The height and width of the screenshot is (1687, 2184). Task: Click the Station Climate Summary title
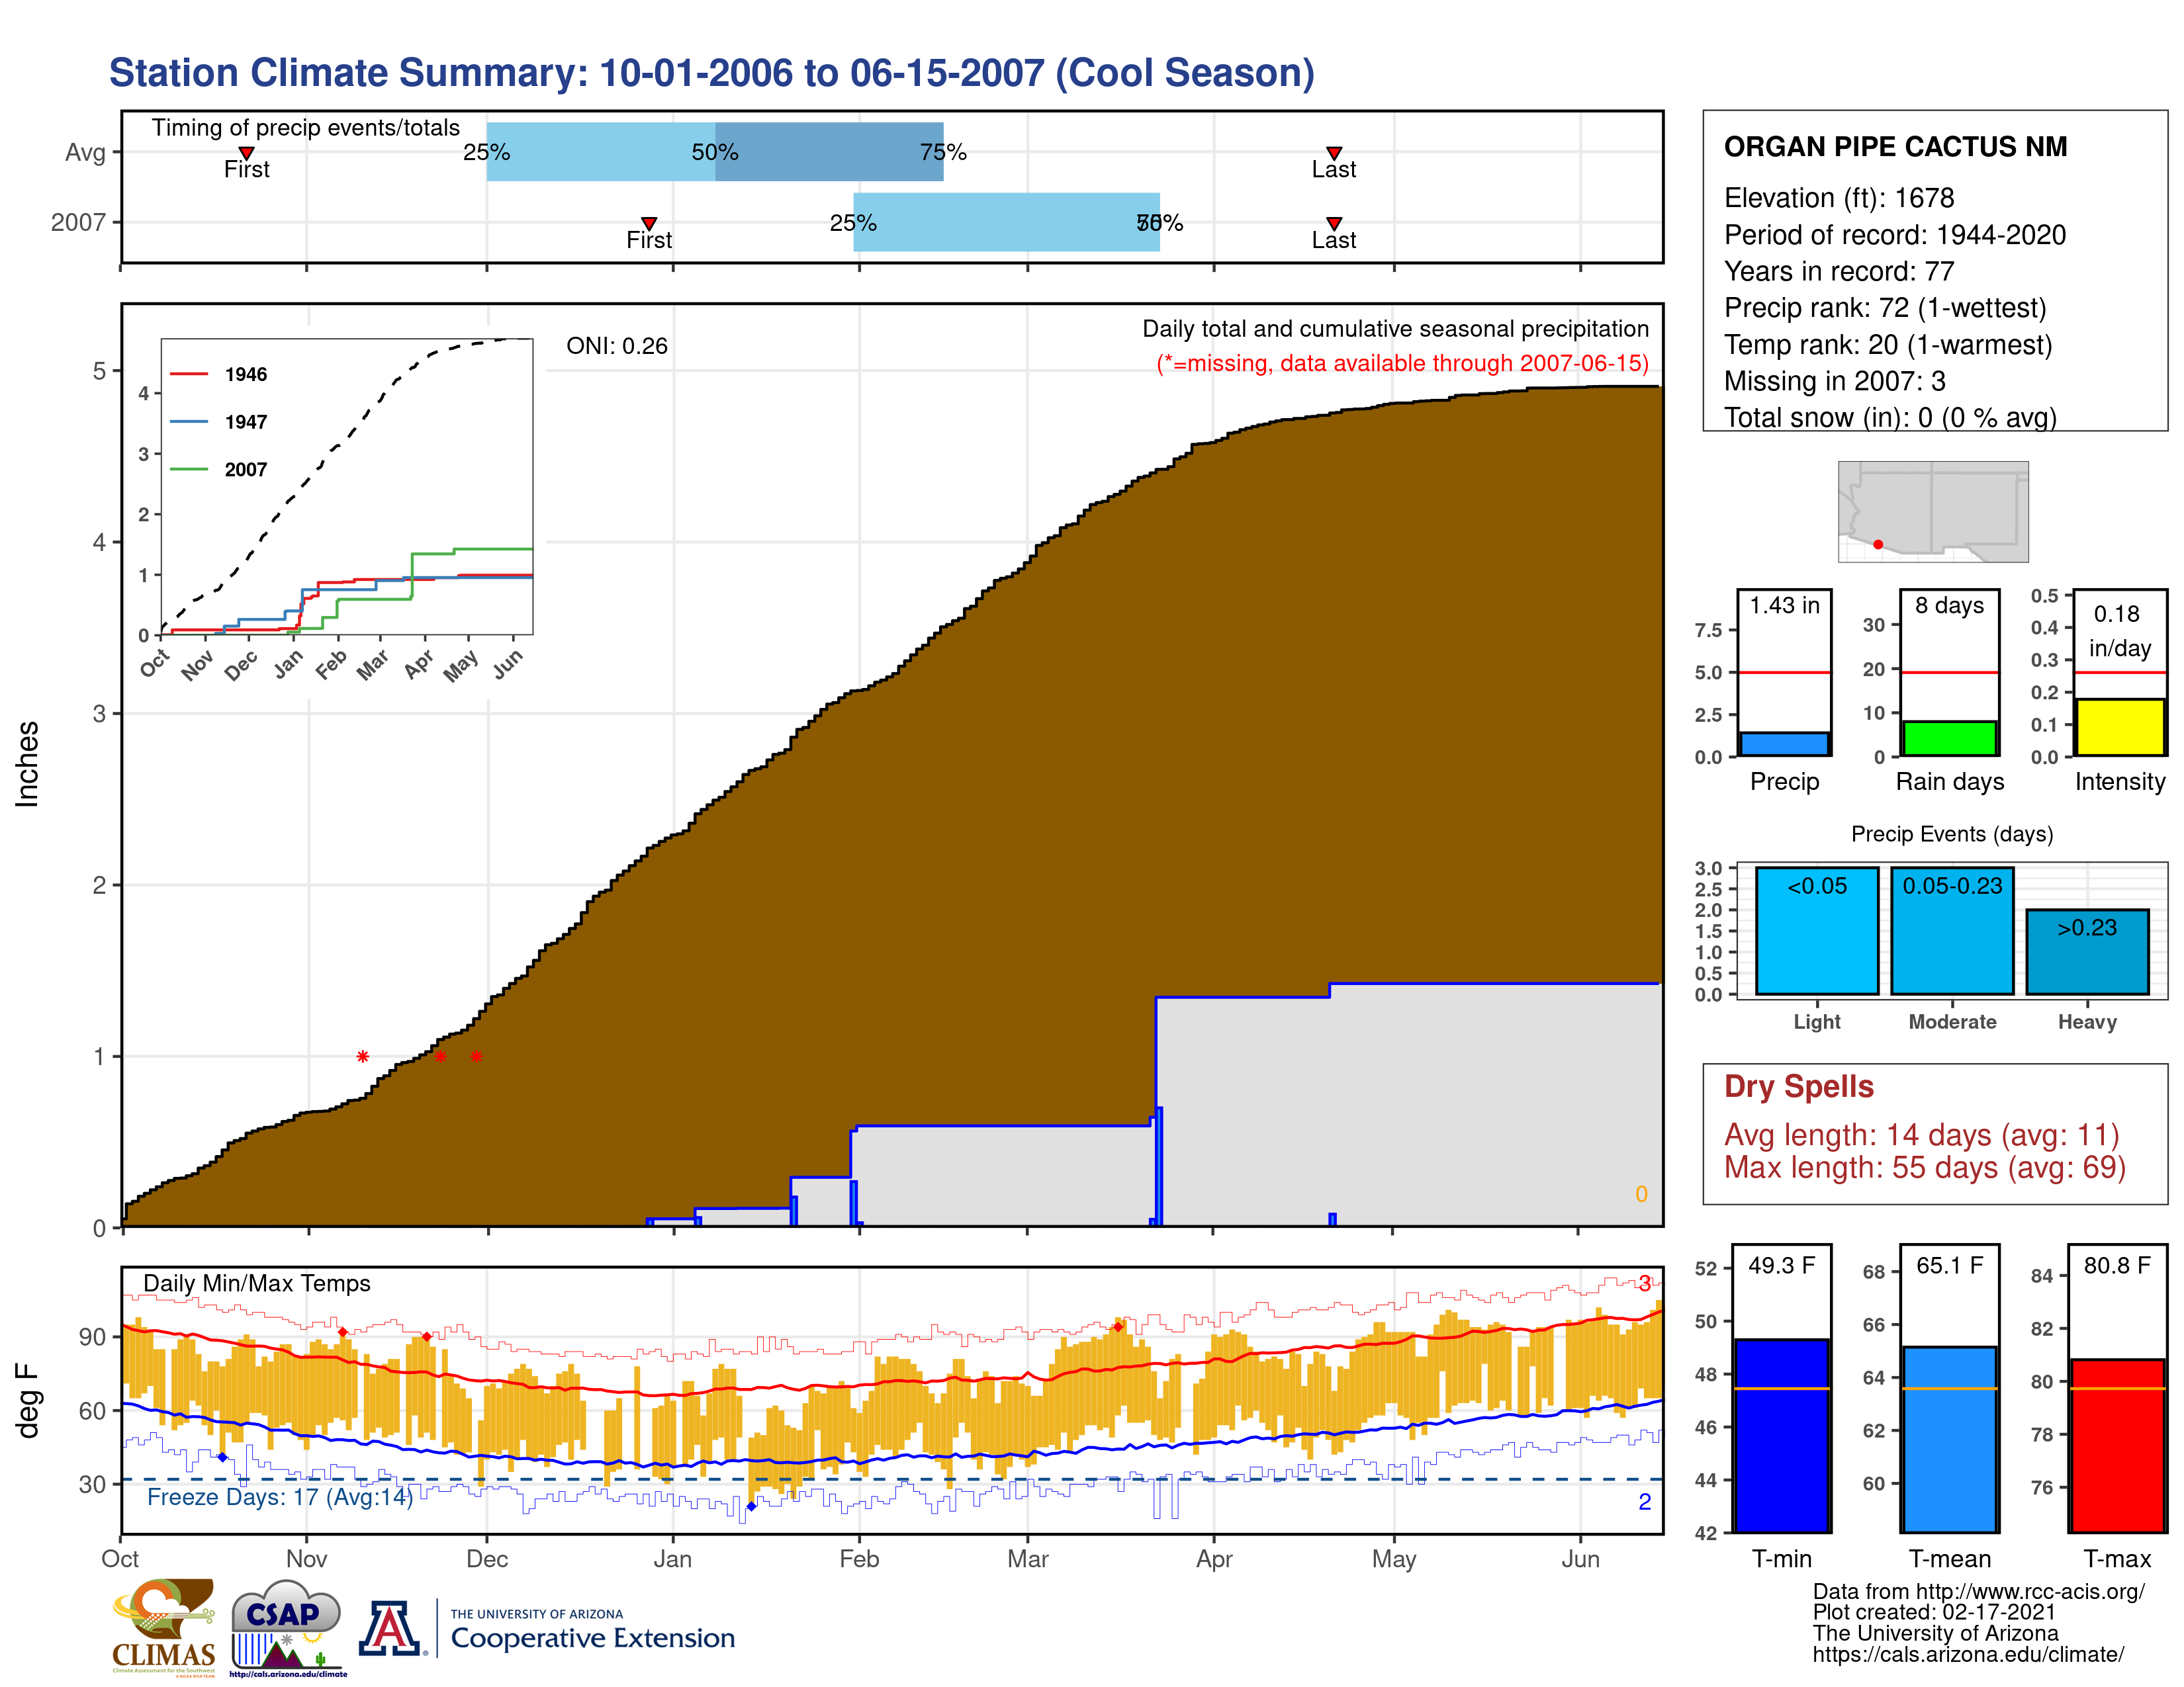(712, 73)
